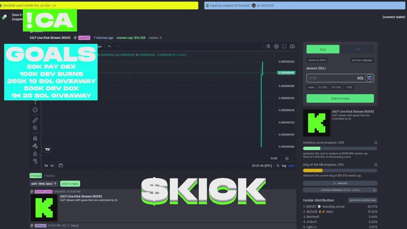Toggle log scale on chart
Image resolution: width=407 pixels, height=229 pixels.
coord(284,165)
